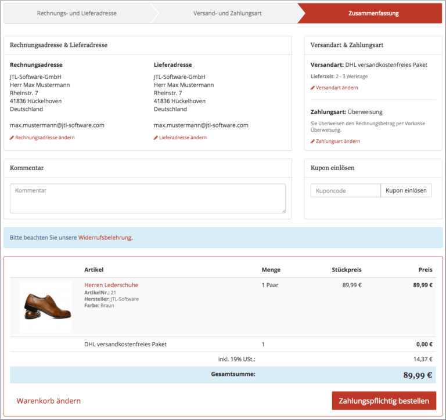Click the Versandart & Zahlungsart panel heading

(x=347, y=45)
